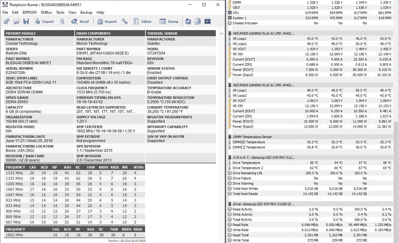Click the icon beside Drive Remaining Life
The width and height of the screenshot is (399, 243).
(x=230, y=173)
